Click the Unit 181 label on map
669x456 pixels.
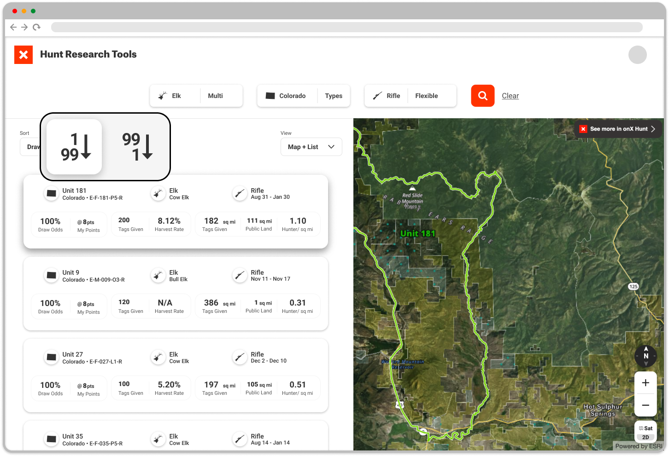417,233
